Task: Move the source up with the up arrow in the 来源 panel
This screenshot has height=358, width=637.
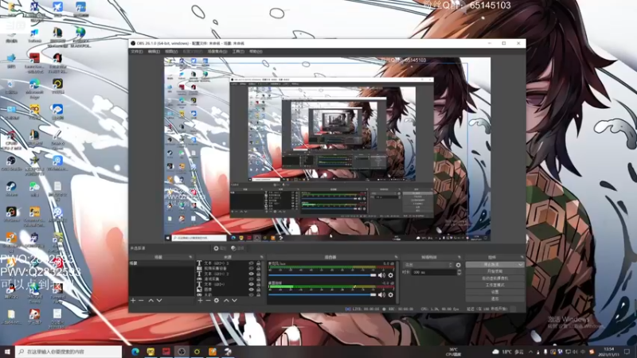Action: coord(226,301)
